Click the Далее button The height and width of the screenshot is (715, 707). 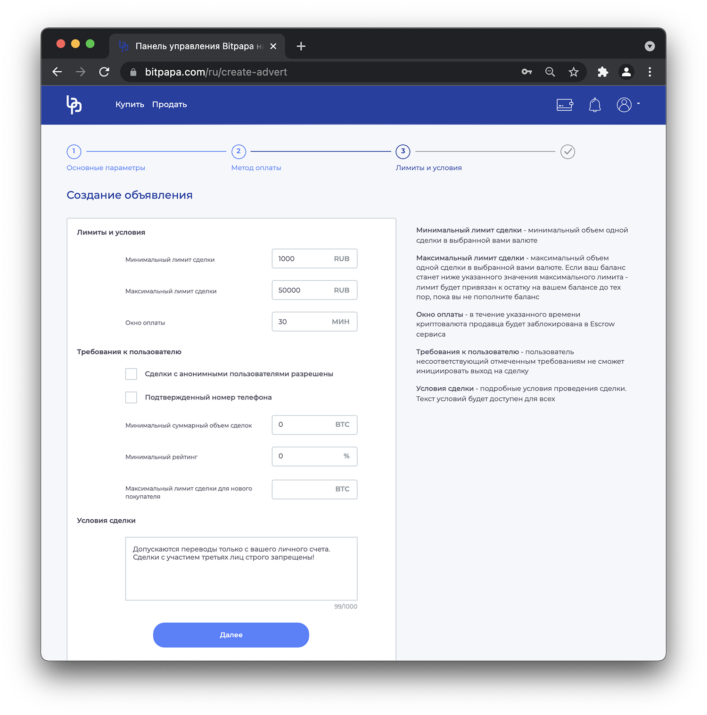pos(231,635)
